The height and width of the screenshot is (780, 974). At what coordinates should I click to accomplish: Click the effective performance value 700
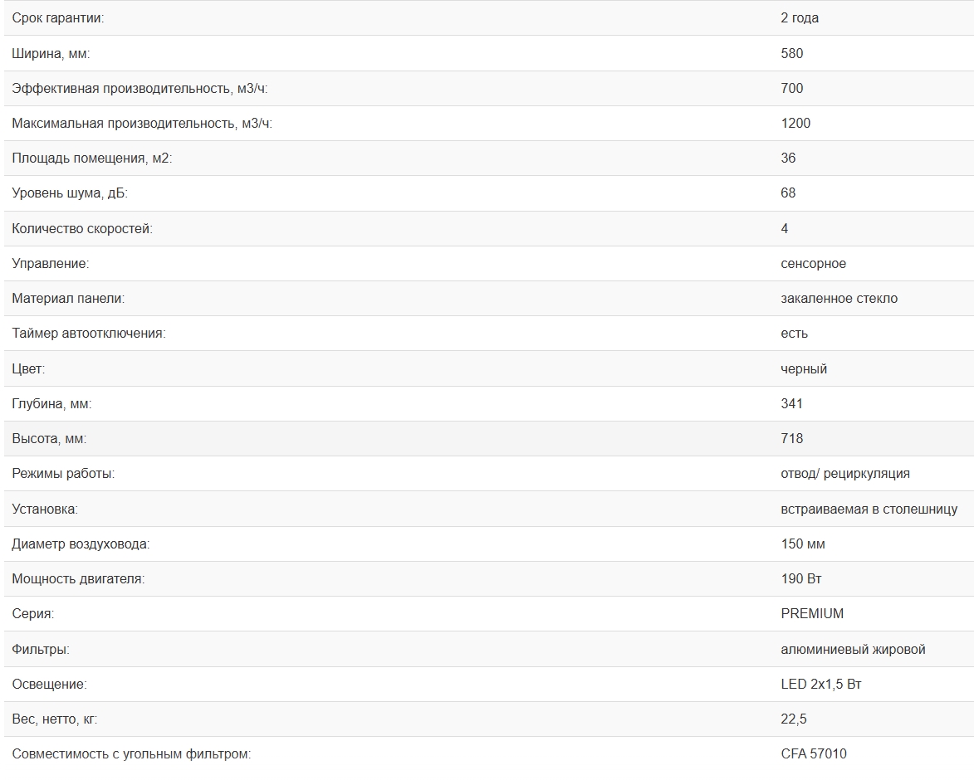point(792,88)
